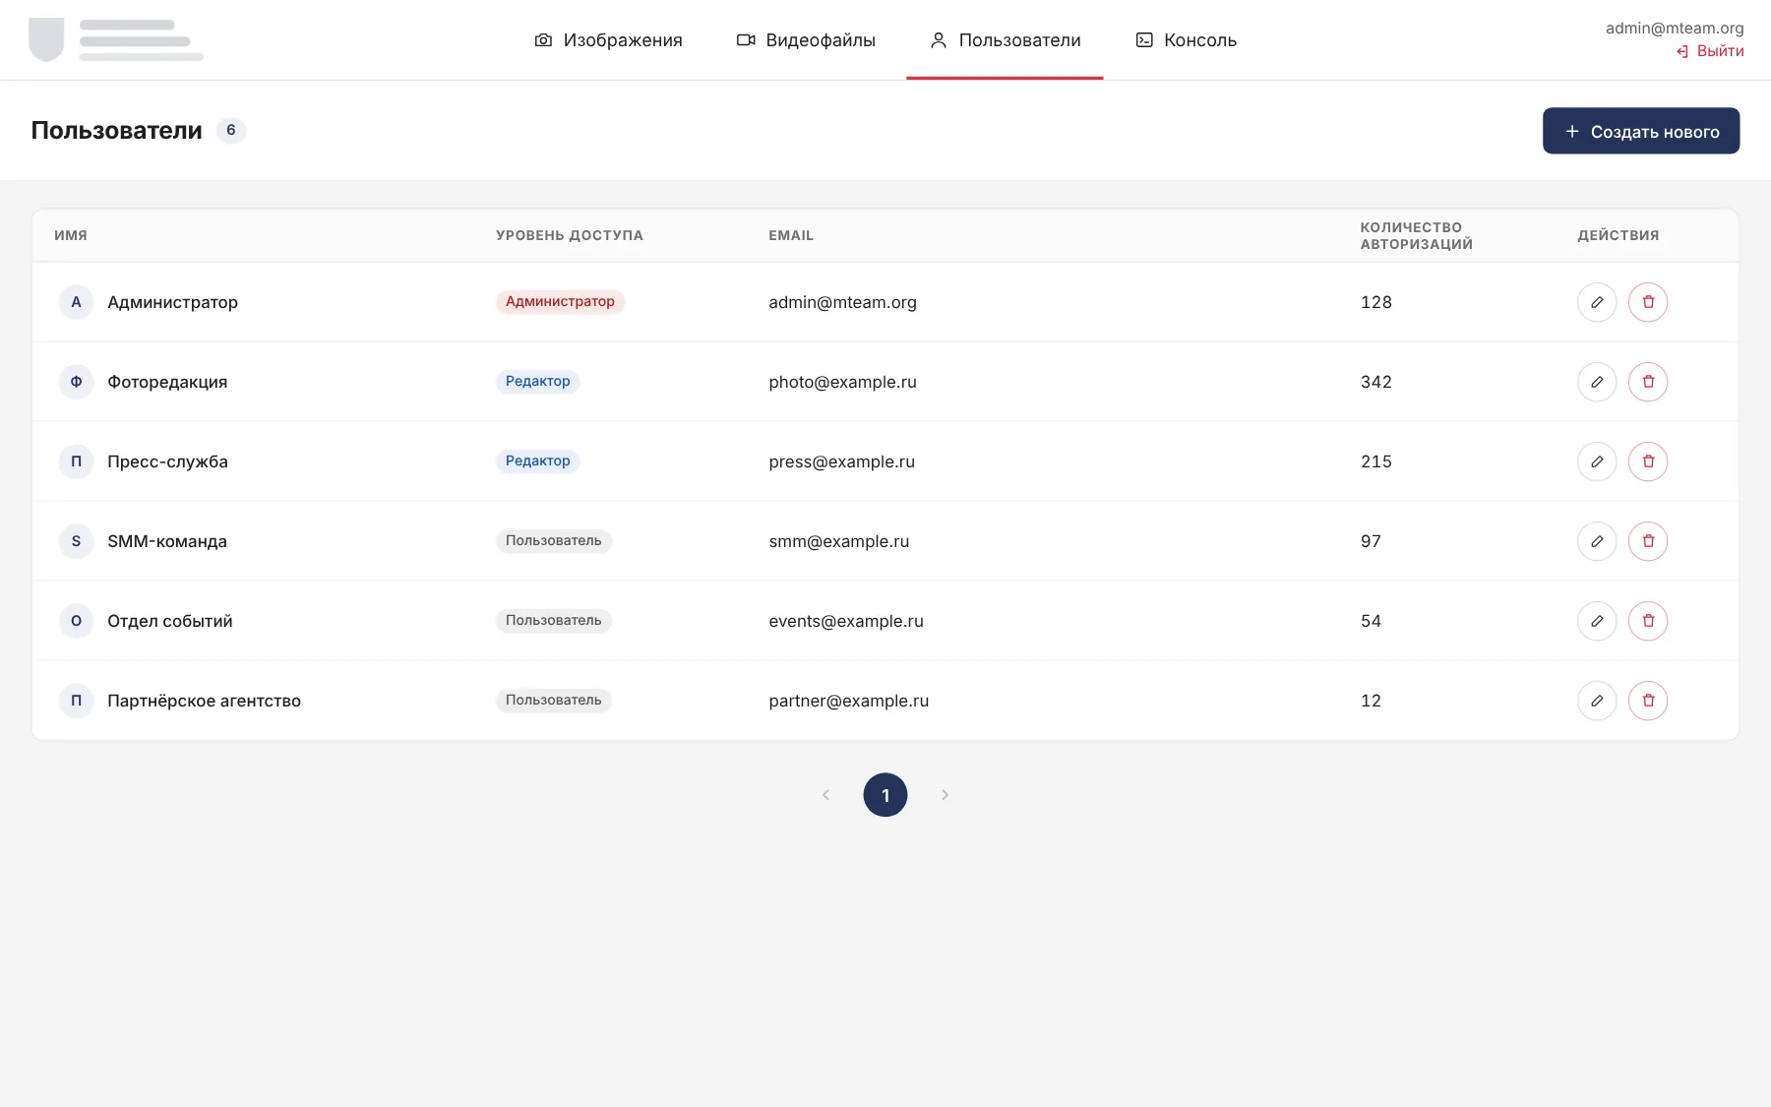
Task: Delete the Отдел событий user
Action: [1648, 621]
